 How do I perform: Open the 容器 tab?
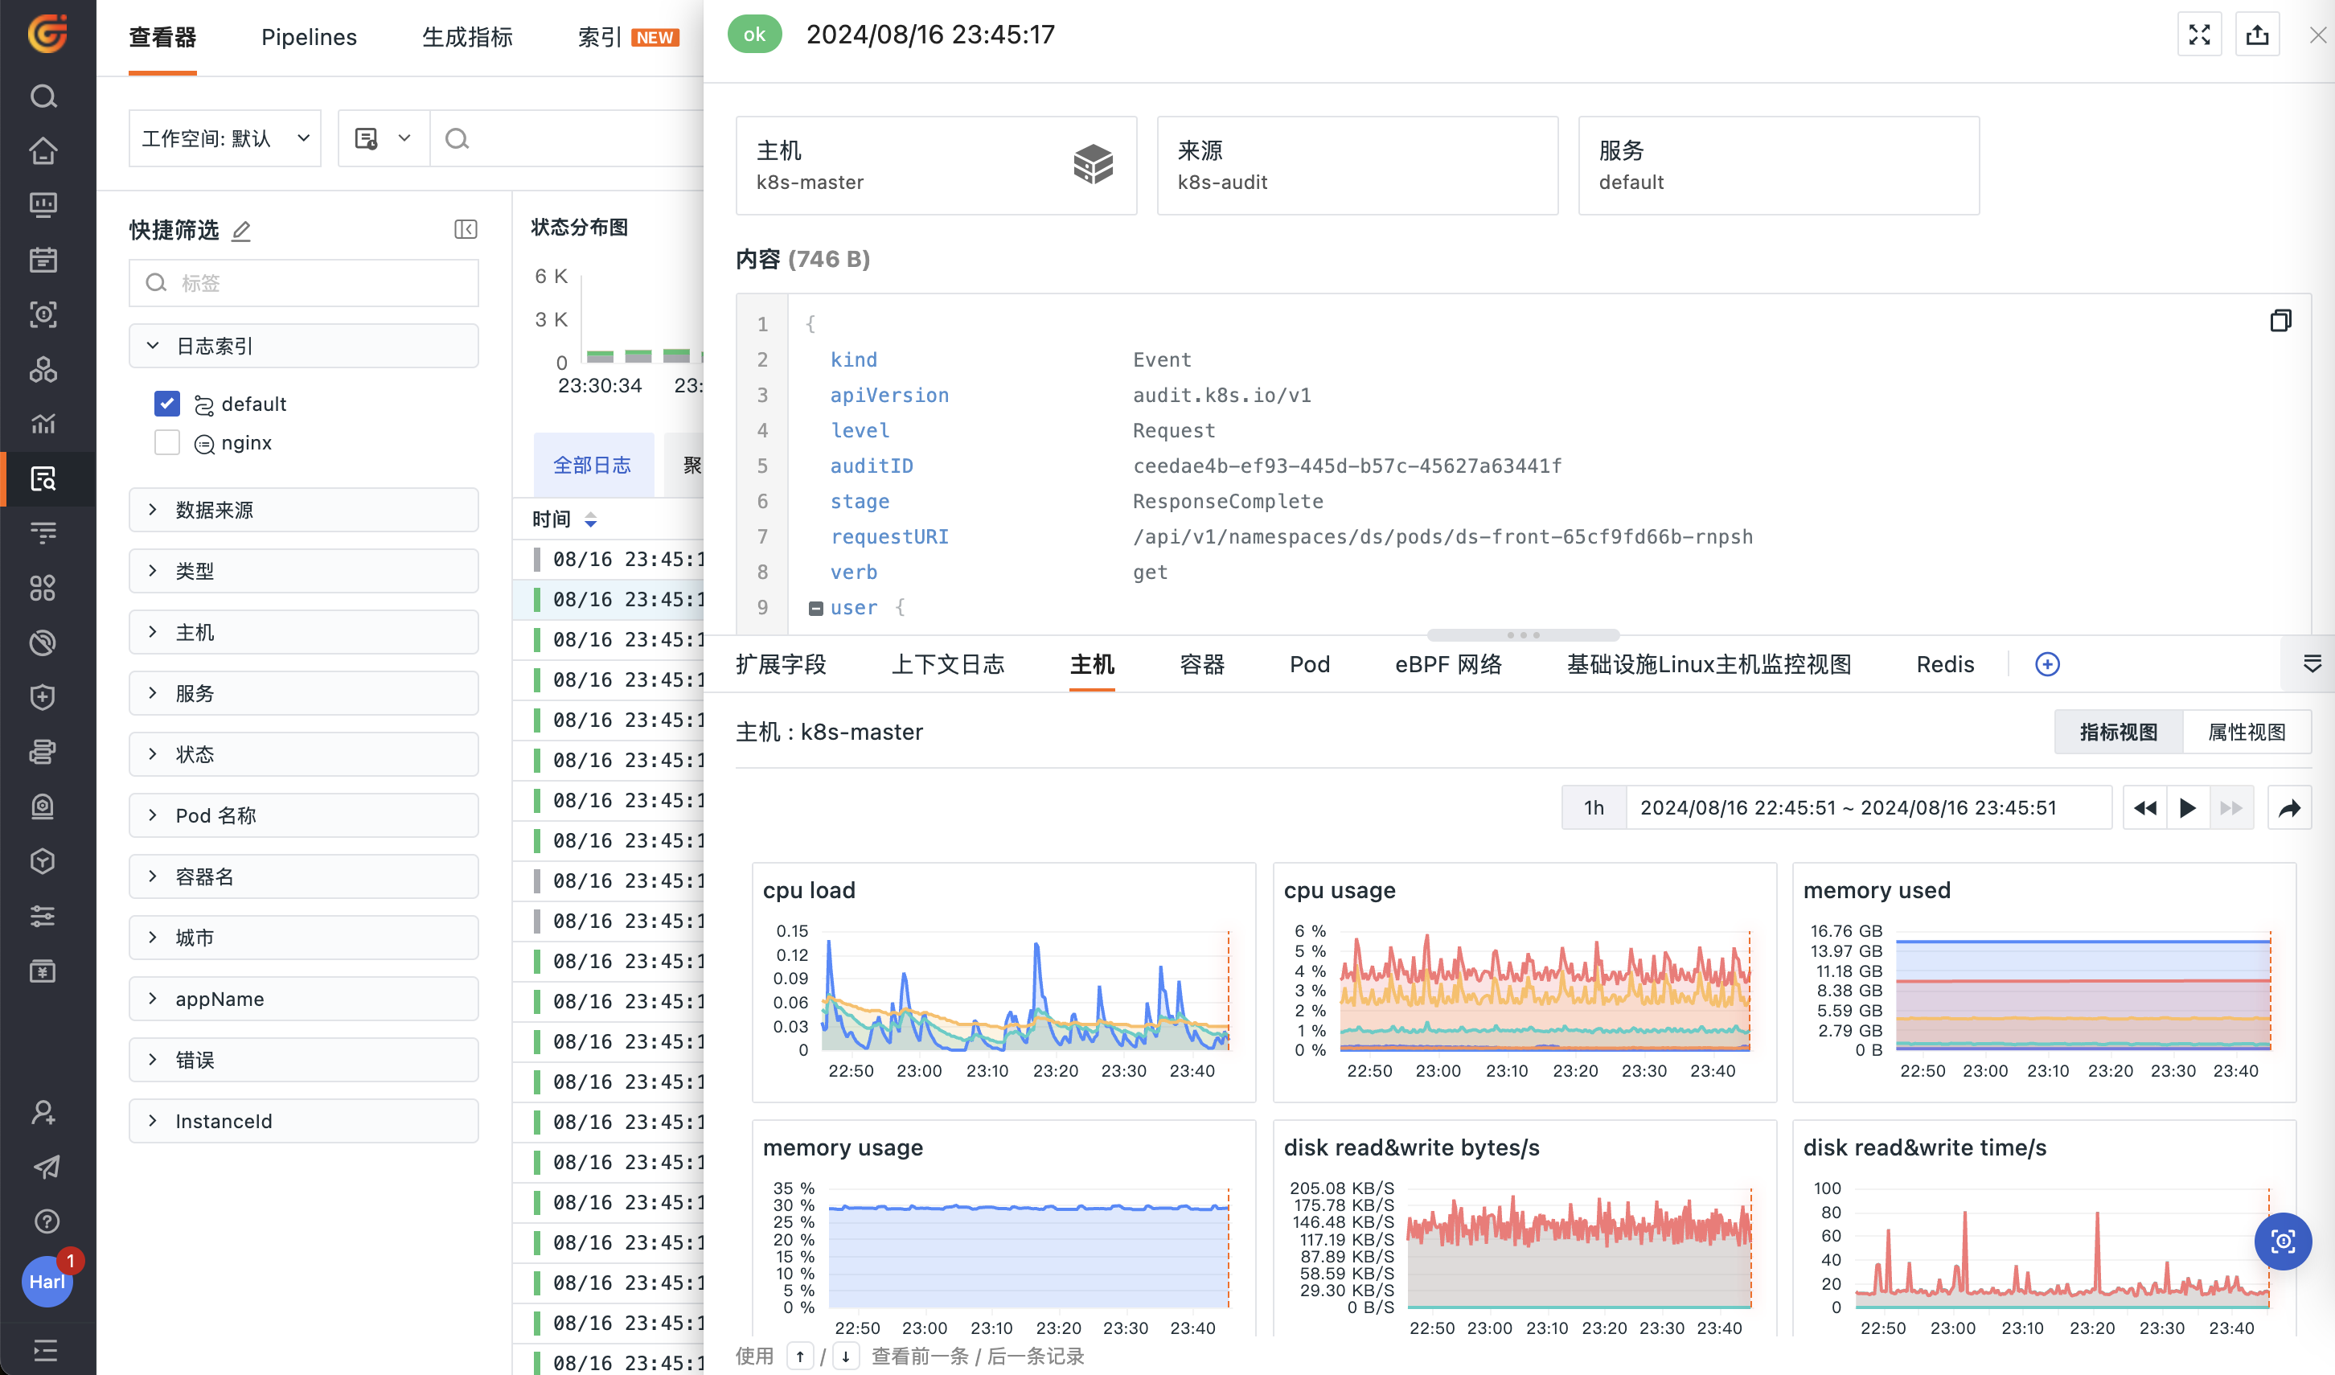click(x=1202, y=664)
